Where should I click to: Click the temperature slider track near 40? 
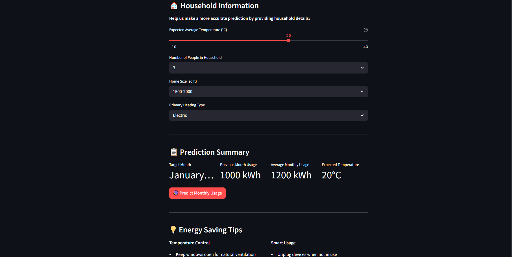(364, 40)
